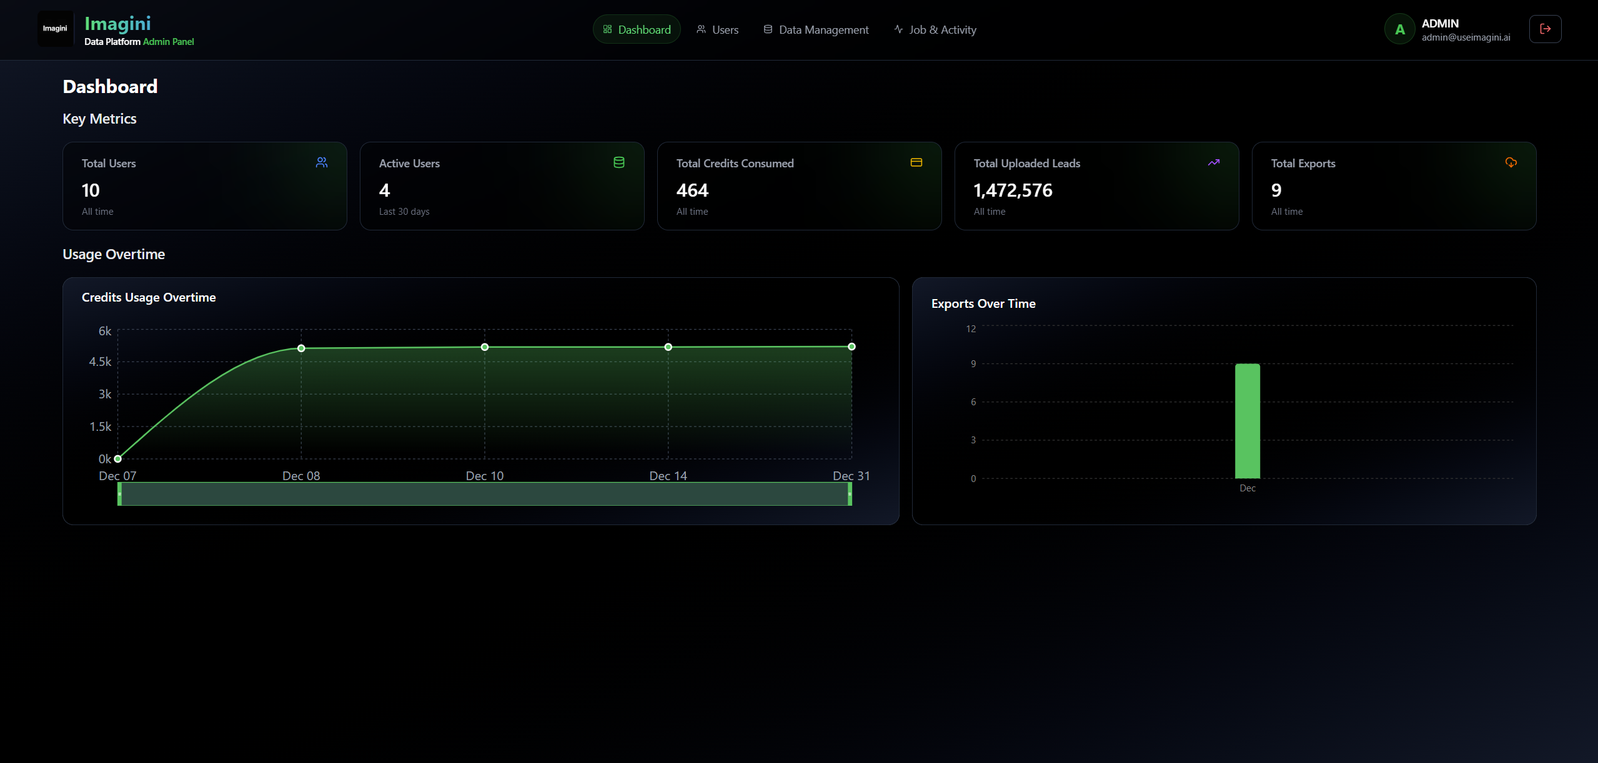Click the Dec 08 data point
Viewport: 1598px width, 763px height.
pos(301,348)
